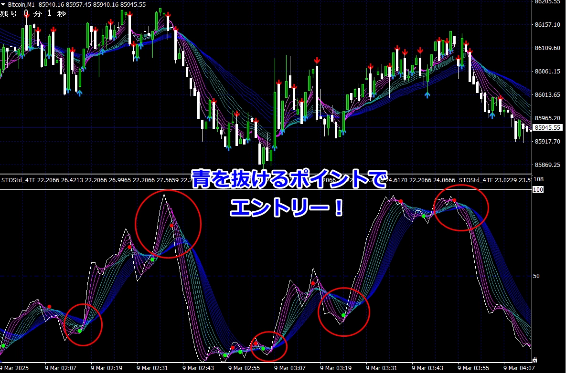Click price scale value 85965.20
Screen dimensions: 566x373
pyautogui.click(x=547, y=118)
